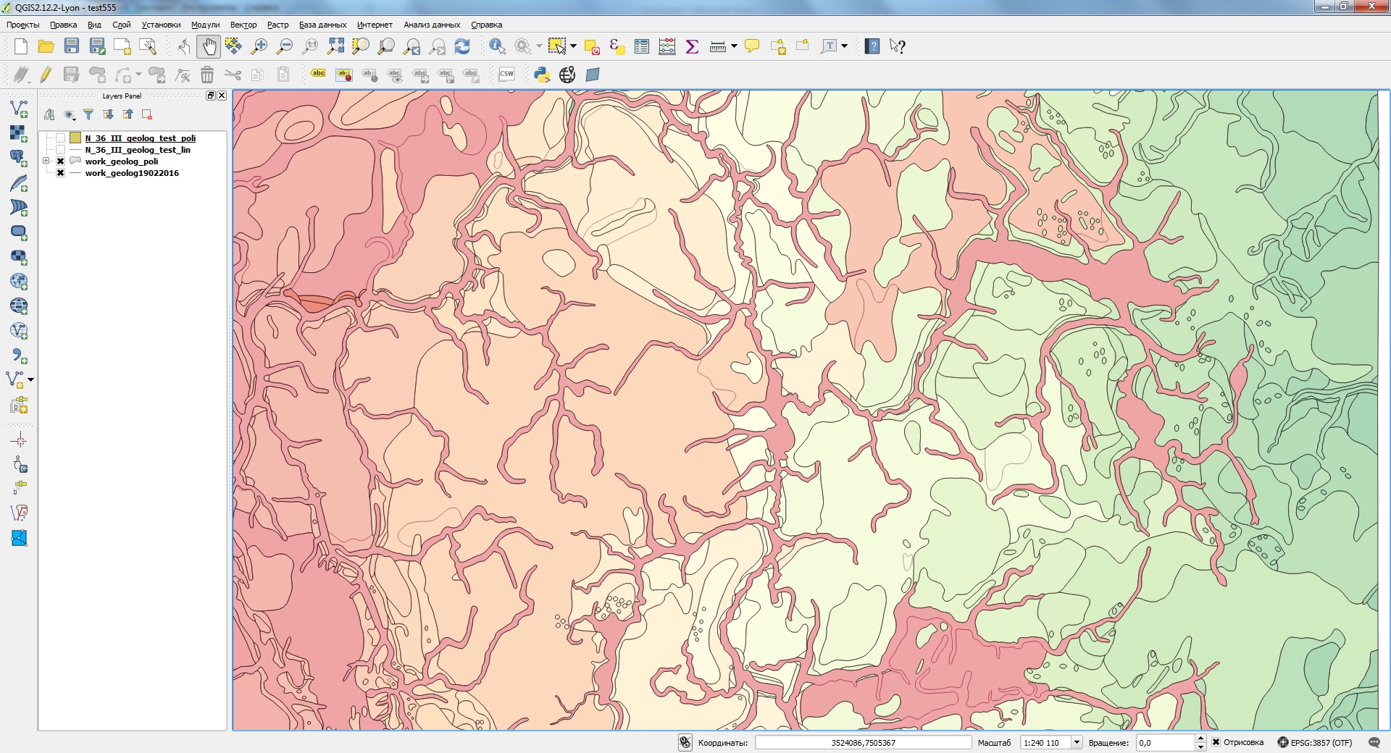The height and width of the screenshot is (753, 1391).
Task: Click the Refresh map icon
Action: (462, 46)
